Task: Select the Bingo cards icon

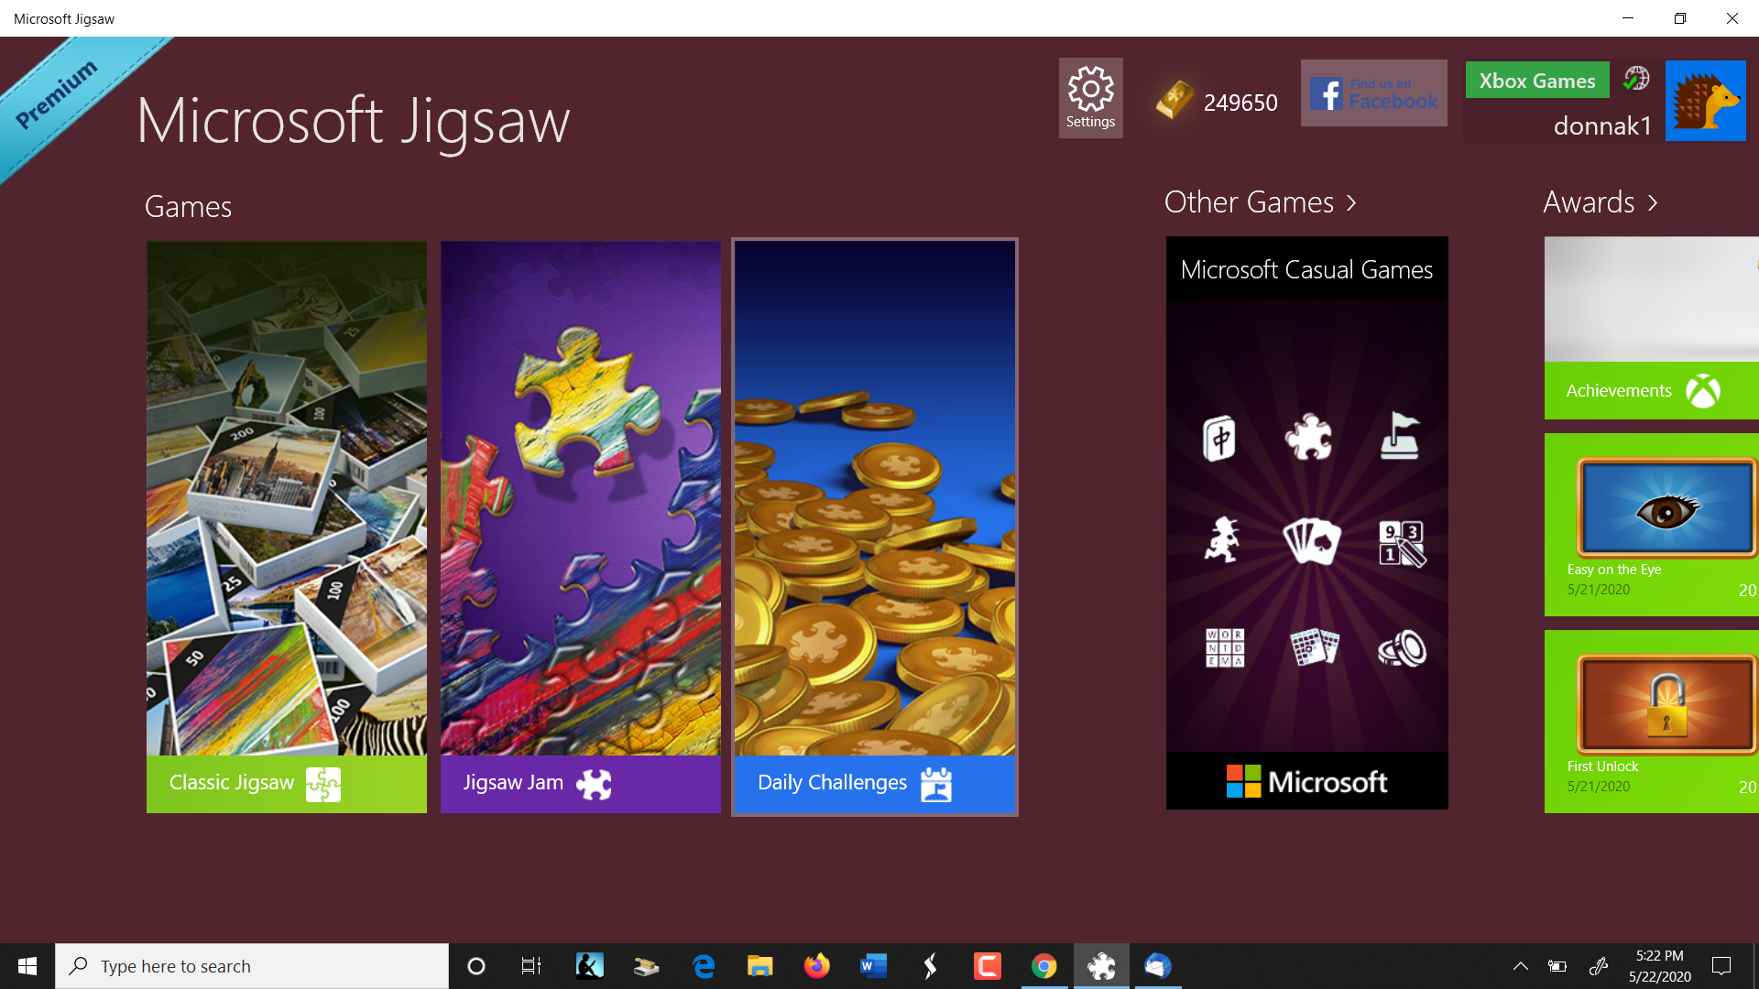Action: [x=1314, y=647]
